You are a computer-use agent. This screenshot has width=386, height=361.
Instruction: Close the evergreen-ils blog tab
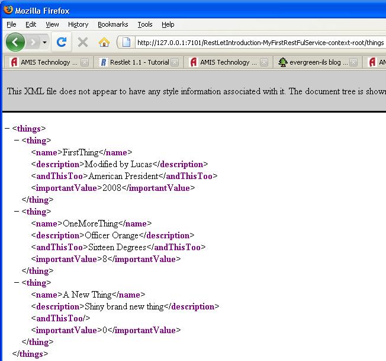pos(354,62)
